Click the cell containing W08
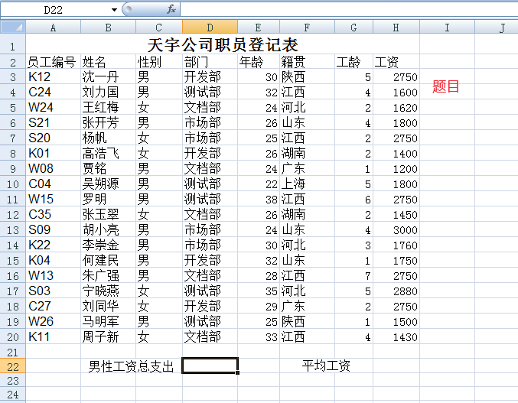The width and height of the screenshot is (518, 403). pos(54,169)
